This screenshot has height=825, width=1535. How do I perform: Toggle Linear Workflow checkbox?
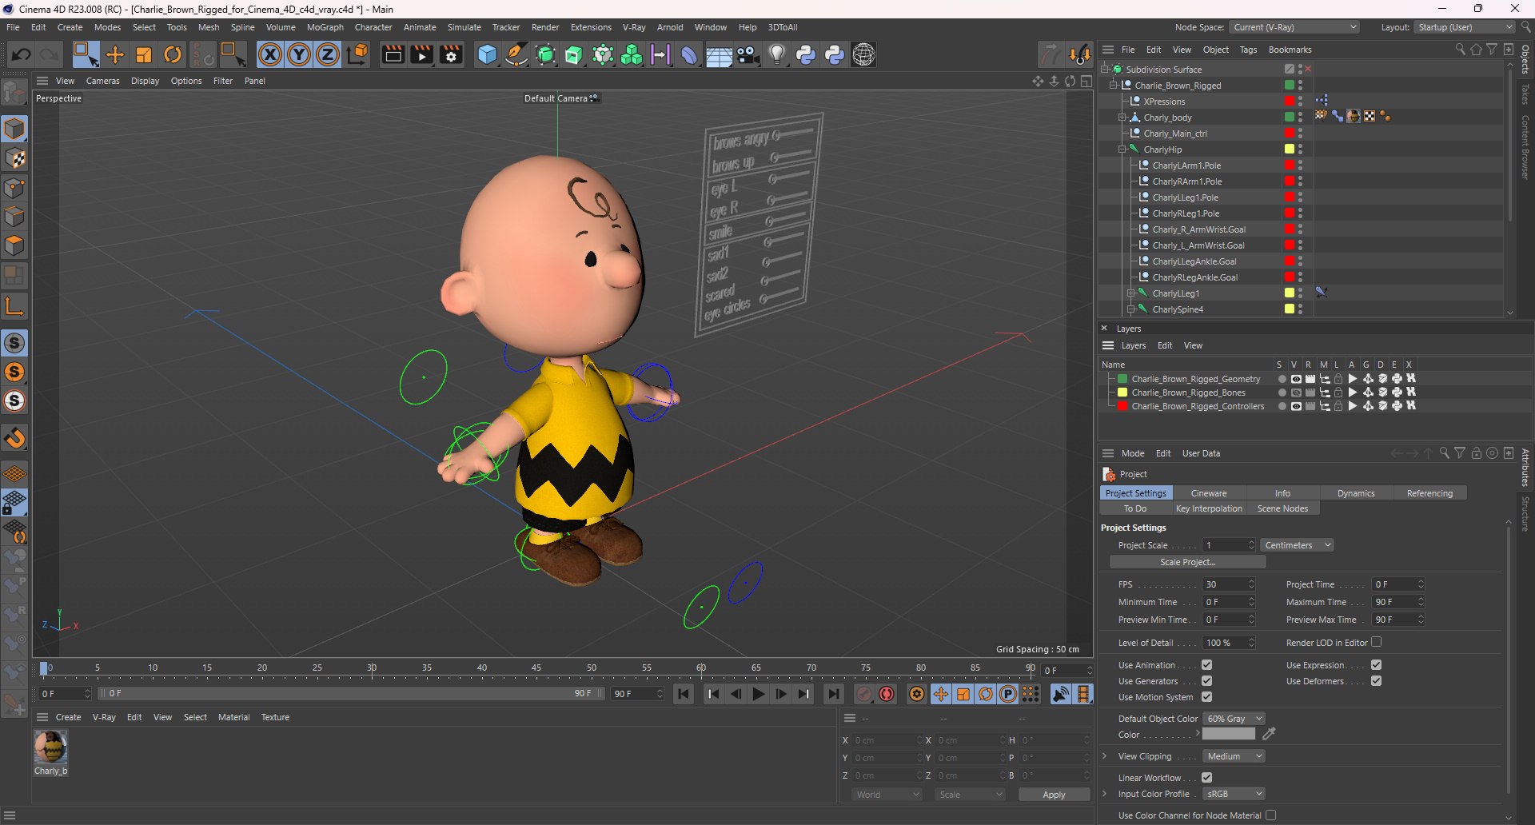click(x=1207, y=777)
